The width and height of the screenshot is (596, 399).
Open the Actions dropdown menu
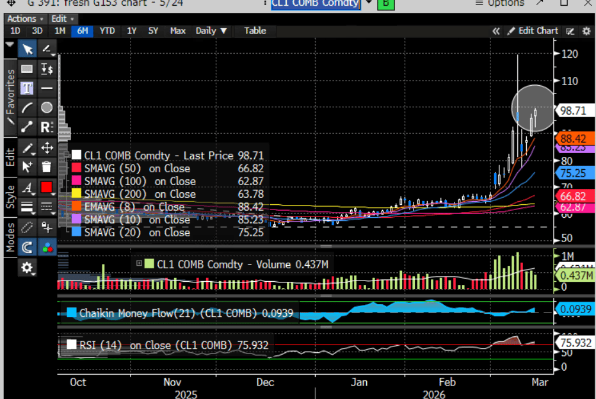[26, 19]
